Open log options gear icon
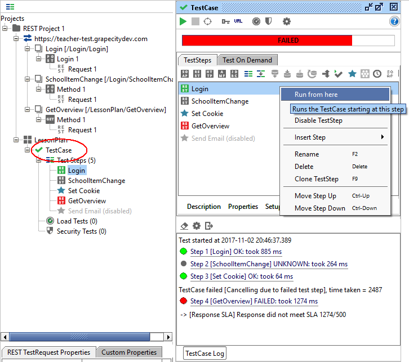 click(x=197, y=226)
